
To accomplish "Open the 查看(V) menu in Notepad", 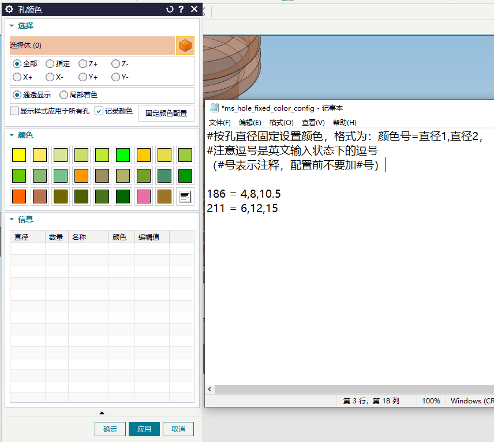I will click(x=313, y=123).
